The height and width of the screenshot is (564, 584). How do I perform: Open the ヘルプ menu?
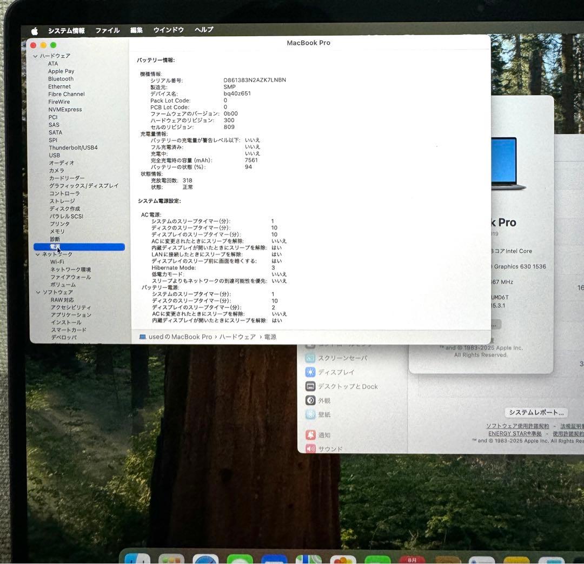click(x=203, y=30)
